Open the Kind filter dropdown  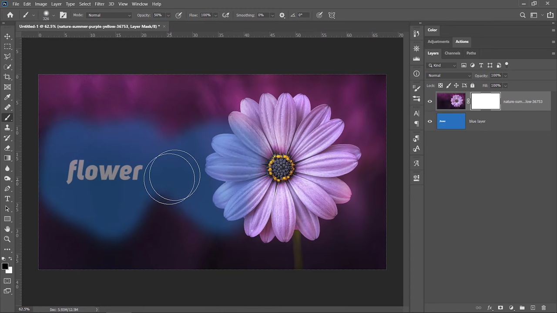click(454, 65)
